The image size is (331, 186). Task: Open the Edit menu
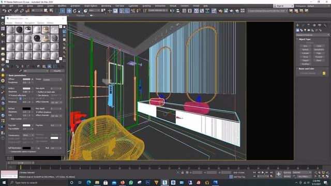pyautogui.click(x=11, y=6)
